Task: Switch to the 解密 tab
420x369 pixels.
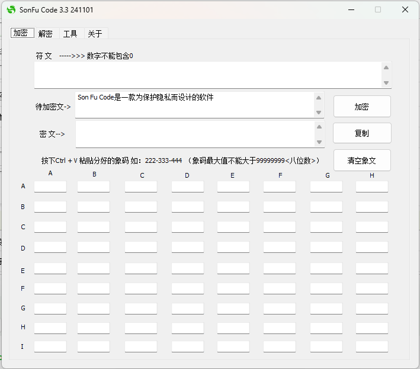Action: click(46, 34)
